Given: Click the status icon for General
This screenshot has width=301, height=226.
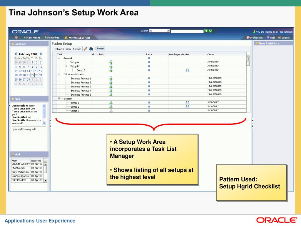Looking at the screenshot, I should 149,58.
